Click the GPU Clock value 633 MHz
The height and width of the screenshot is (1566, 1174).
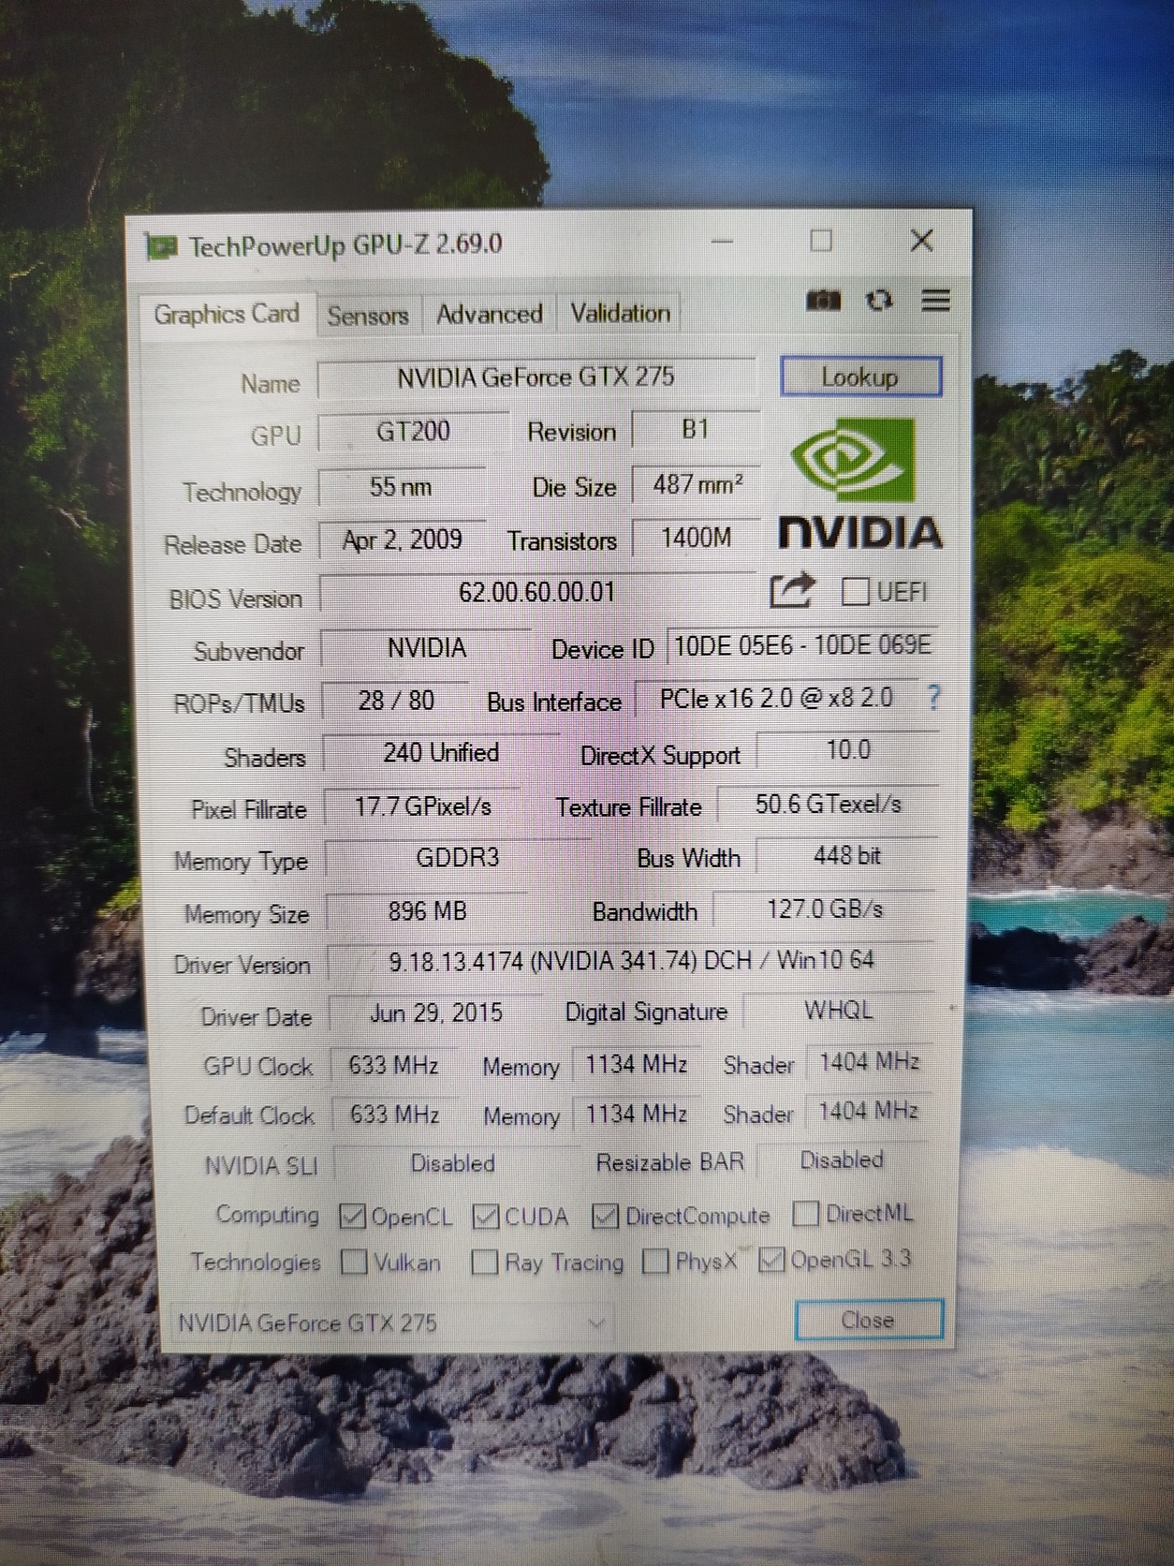pyautogui.click(x=394, y=1065)
